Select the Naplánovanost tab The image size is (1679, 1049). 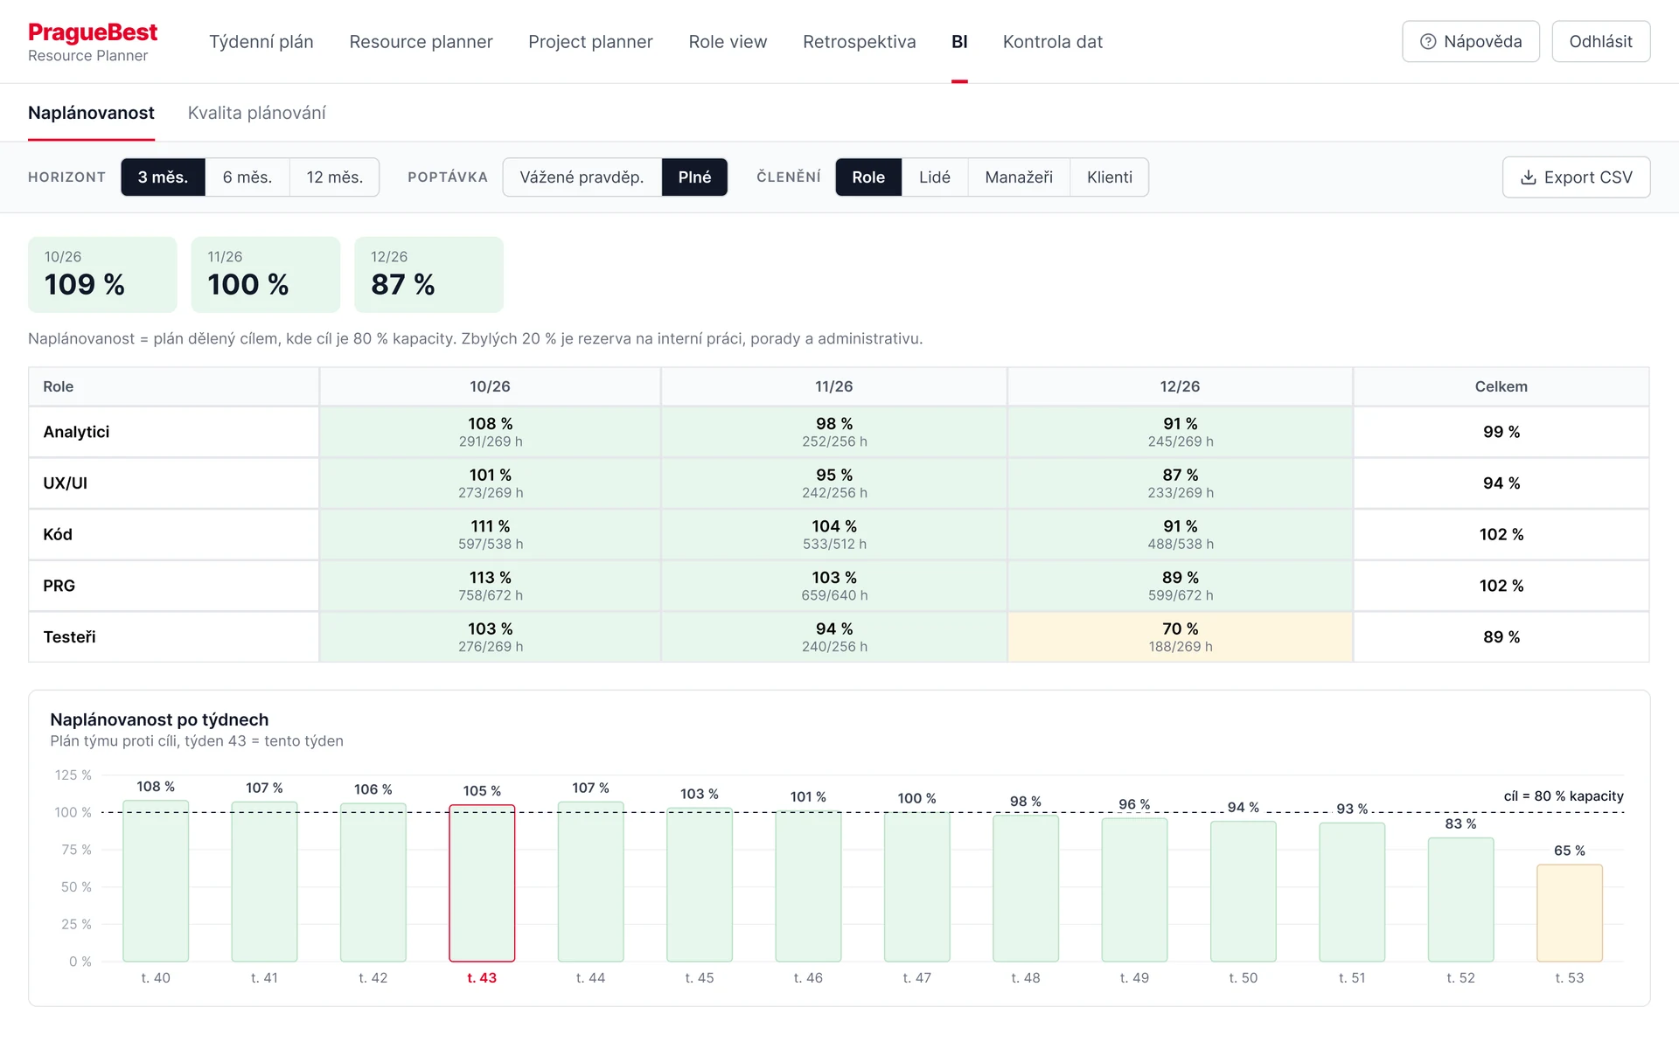click(x=91, y=113)
